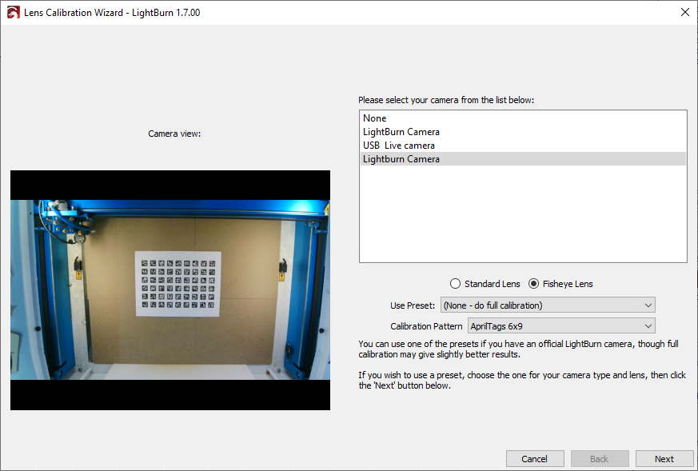Click the Cancel button

[535, 458]
